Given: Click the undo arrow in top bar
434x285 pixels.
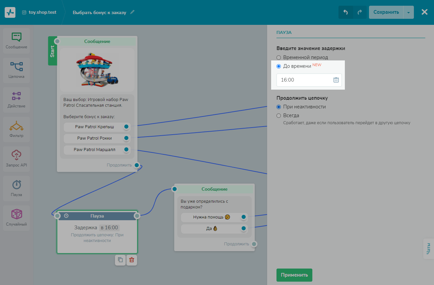Looking at the screenshot, I should coord(346,12).
